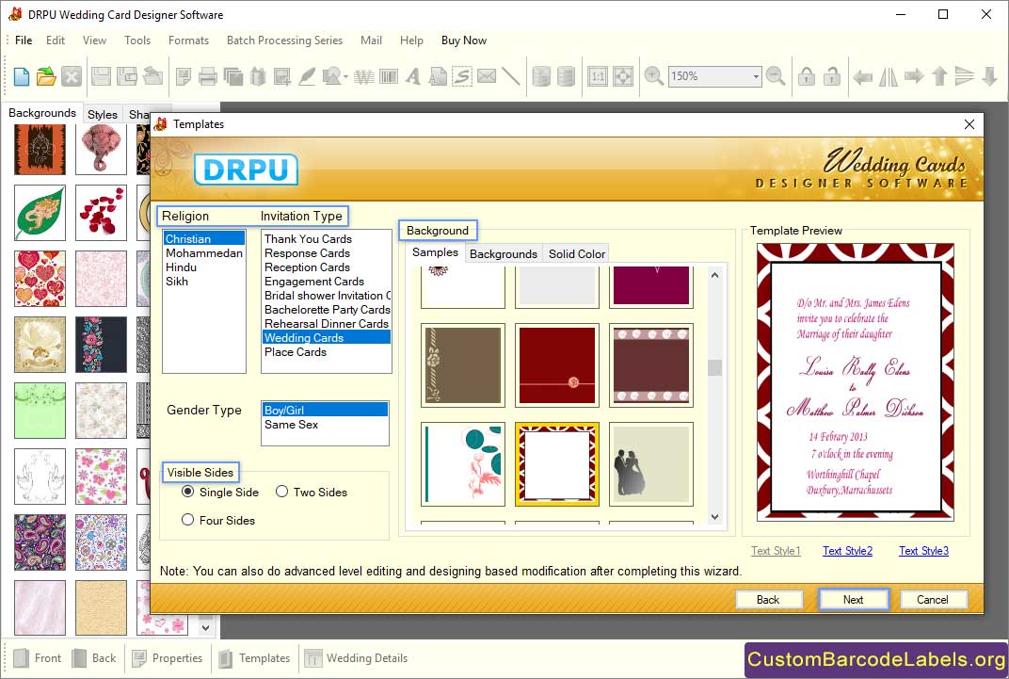Open the 150% zoom dropdown
Image resolution: width=1009 pixels, height=679 pixels.
pos(756,76)
